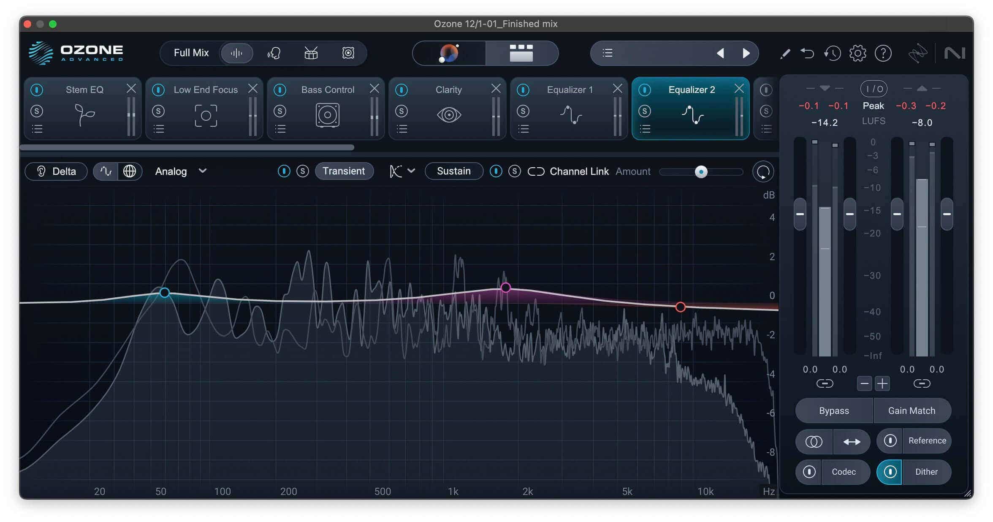Open the transient/sustain split dropdown
This screenshot has width=993, height=522.
coord(402,171)
